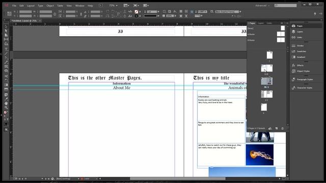This screenshot has width=326, height=183.
Task: Open the stroke style dropdown
Action: point(158,16)
